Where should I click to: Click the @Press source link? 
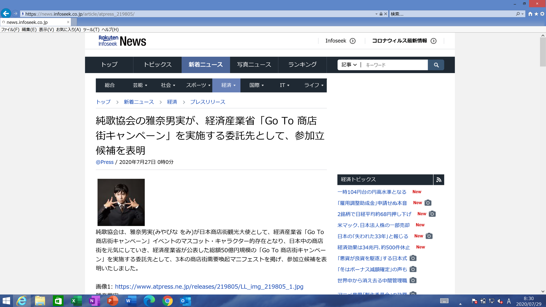pos(105,162)
